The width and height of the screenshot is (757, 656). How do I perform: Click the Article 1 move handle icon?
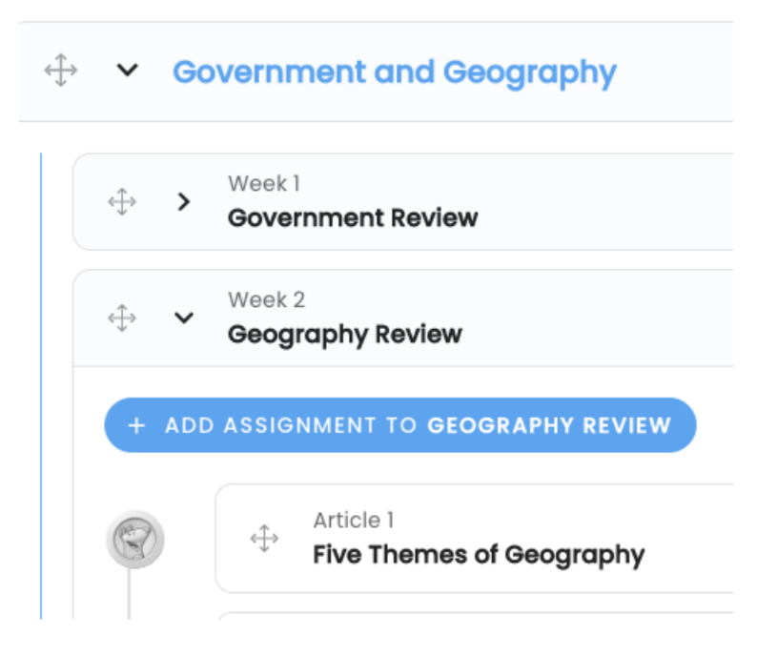pyautogui.click(x=264, y=538)
